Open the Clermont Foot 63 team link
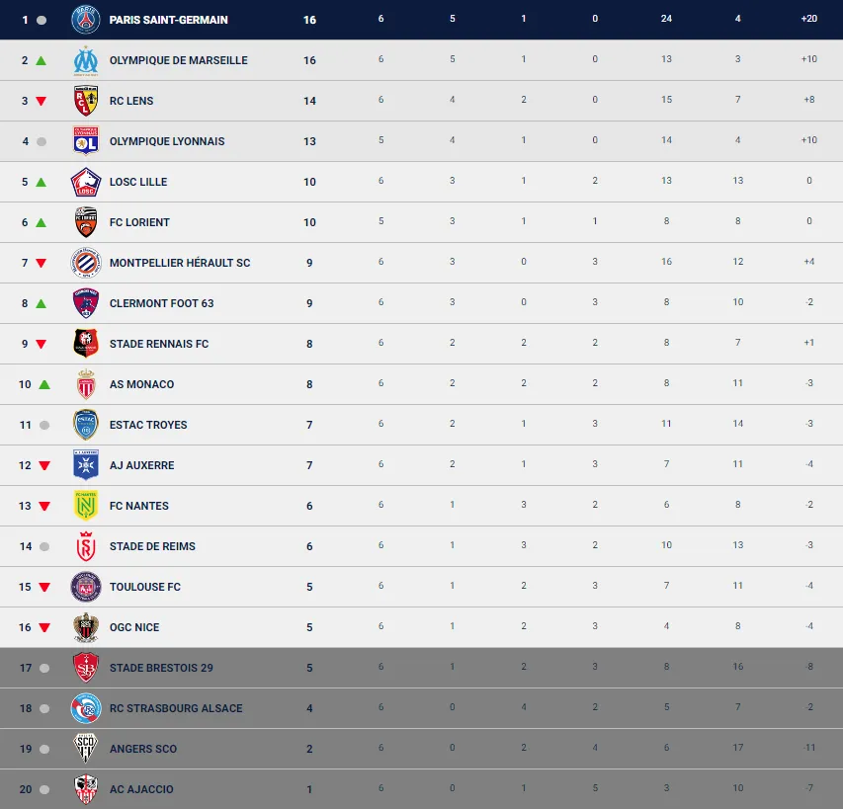Image resolution: width=843 pixels, height=809 pixels. point(161,303)
